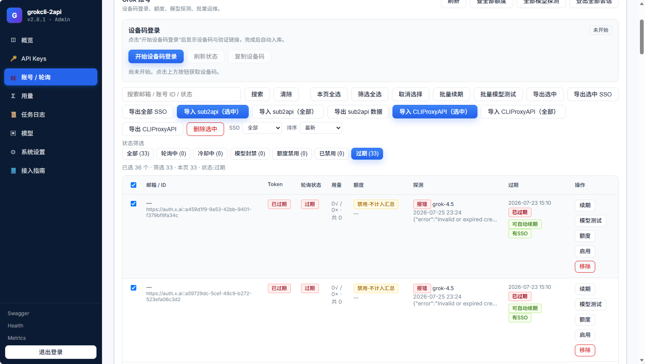Image resolution: width=645 pixels, height=364 pixels.
Task: Click the 未开始 status badge
Action: (601, 30)
